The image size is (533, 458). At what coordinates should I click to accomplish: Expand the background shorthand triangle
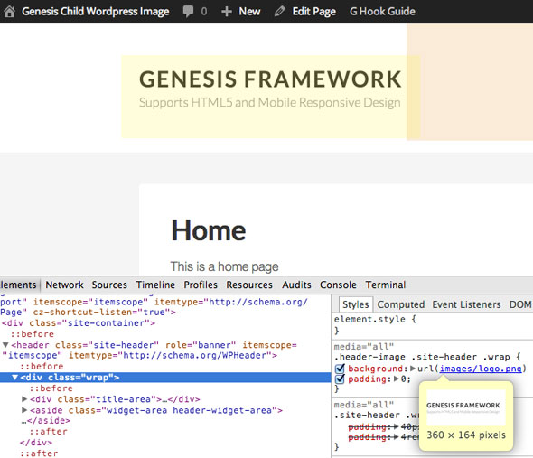coord(413,369)
